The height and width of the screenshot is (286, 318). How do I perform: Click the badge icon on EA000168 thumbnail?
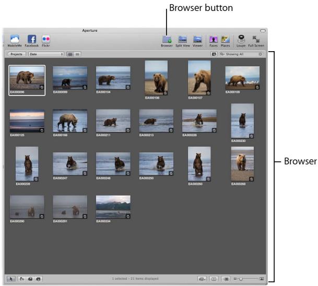point(85,130)
